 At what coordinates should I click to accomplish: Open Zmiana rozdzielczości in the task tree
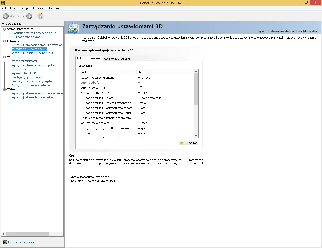tap(24, 61)
